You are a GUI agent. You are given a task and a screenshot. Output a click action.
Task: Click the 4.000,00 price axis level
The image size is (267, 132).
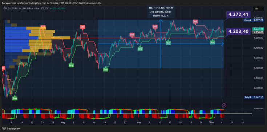[258, 58]
